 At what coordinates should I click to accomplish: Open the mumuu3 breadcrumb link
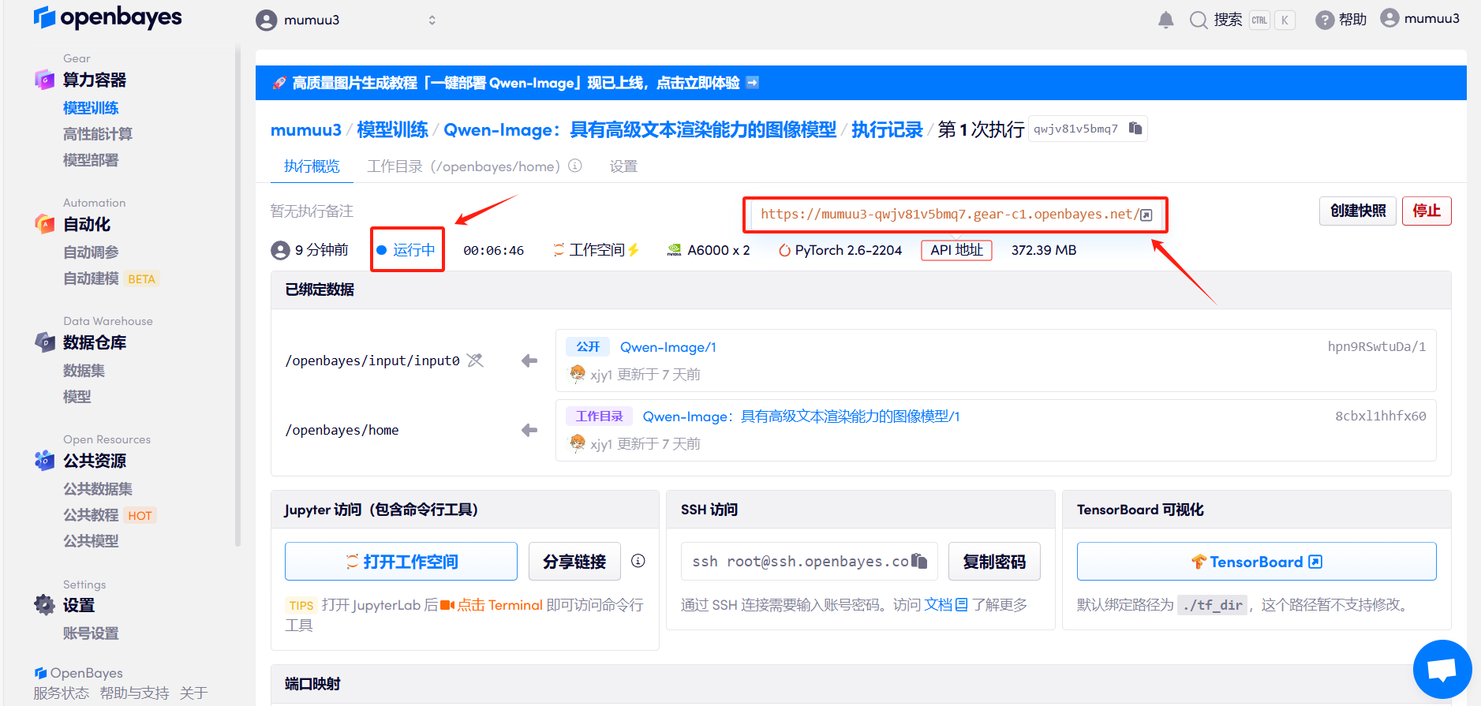point(306,129)
